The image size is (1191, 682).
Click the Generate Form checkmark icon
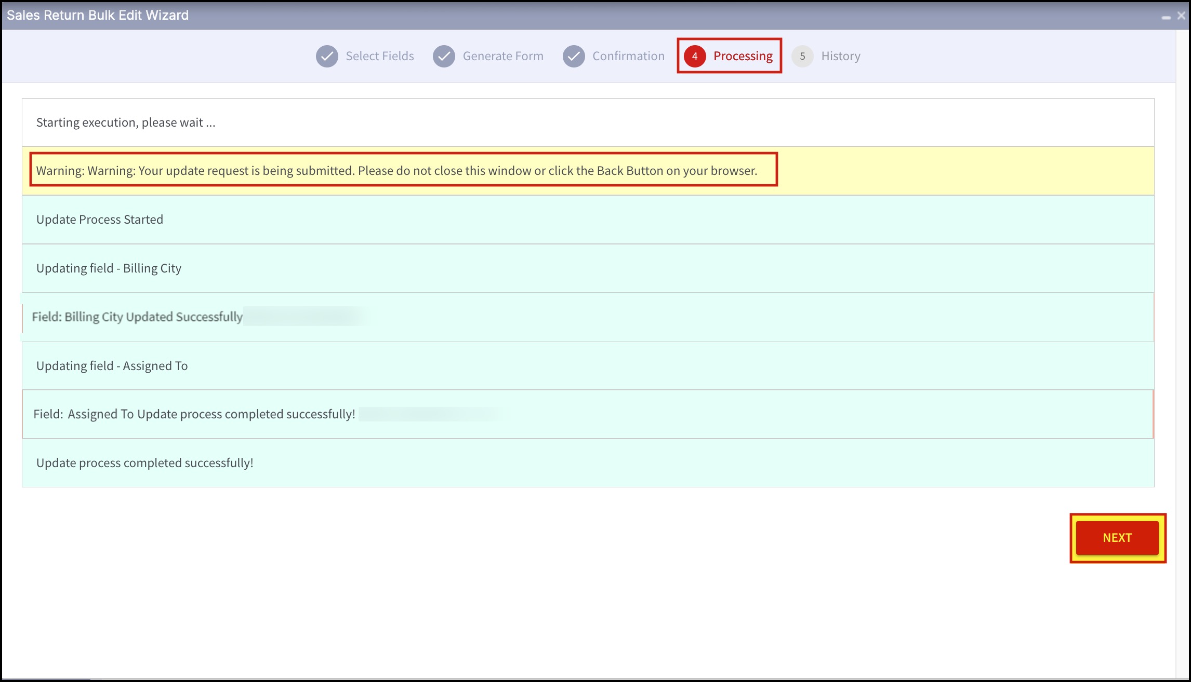tap(444, 56)
